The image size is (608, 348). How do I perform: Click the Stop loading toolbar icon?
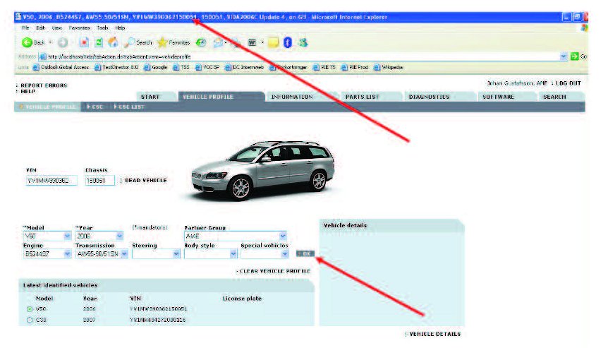tap(83, 42)
